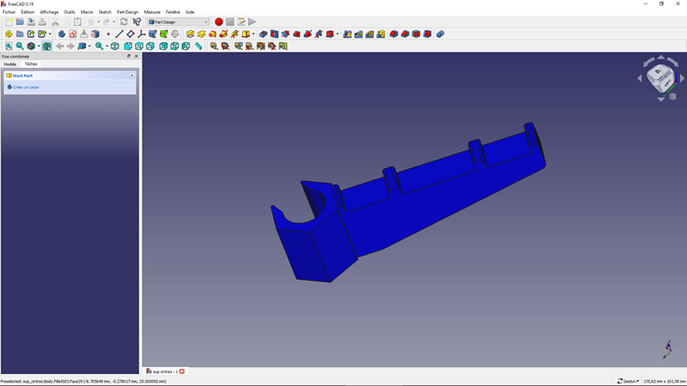Select the Fillet tool
This screenshot has width=687, height=386.
pyautogui.click(x=394, y=34)
